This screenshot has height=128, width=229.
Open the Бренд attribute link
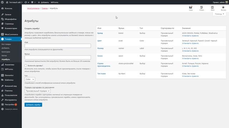pos(100,33)
